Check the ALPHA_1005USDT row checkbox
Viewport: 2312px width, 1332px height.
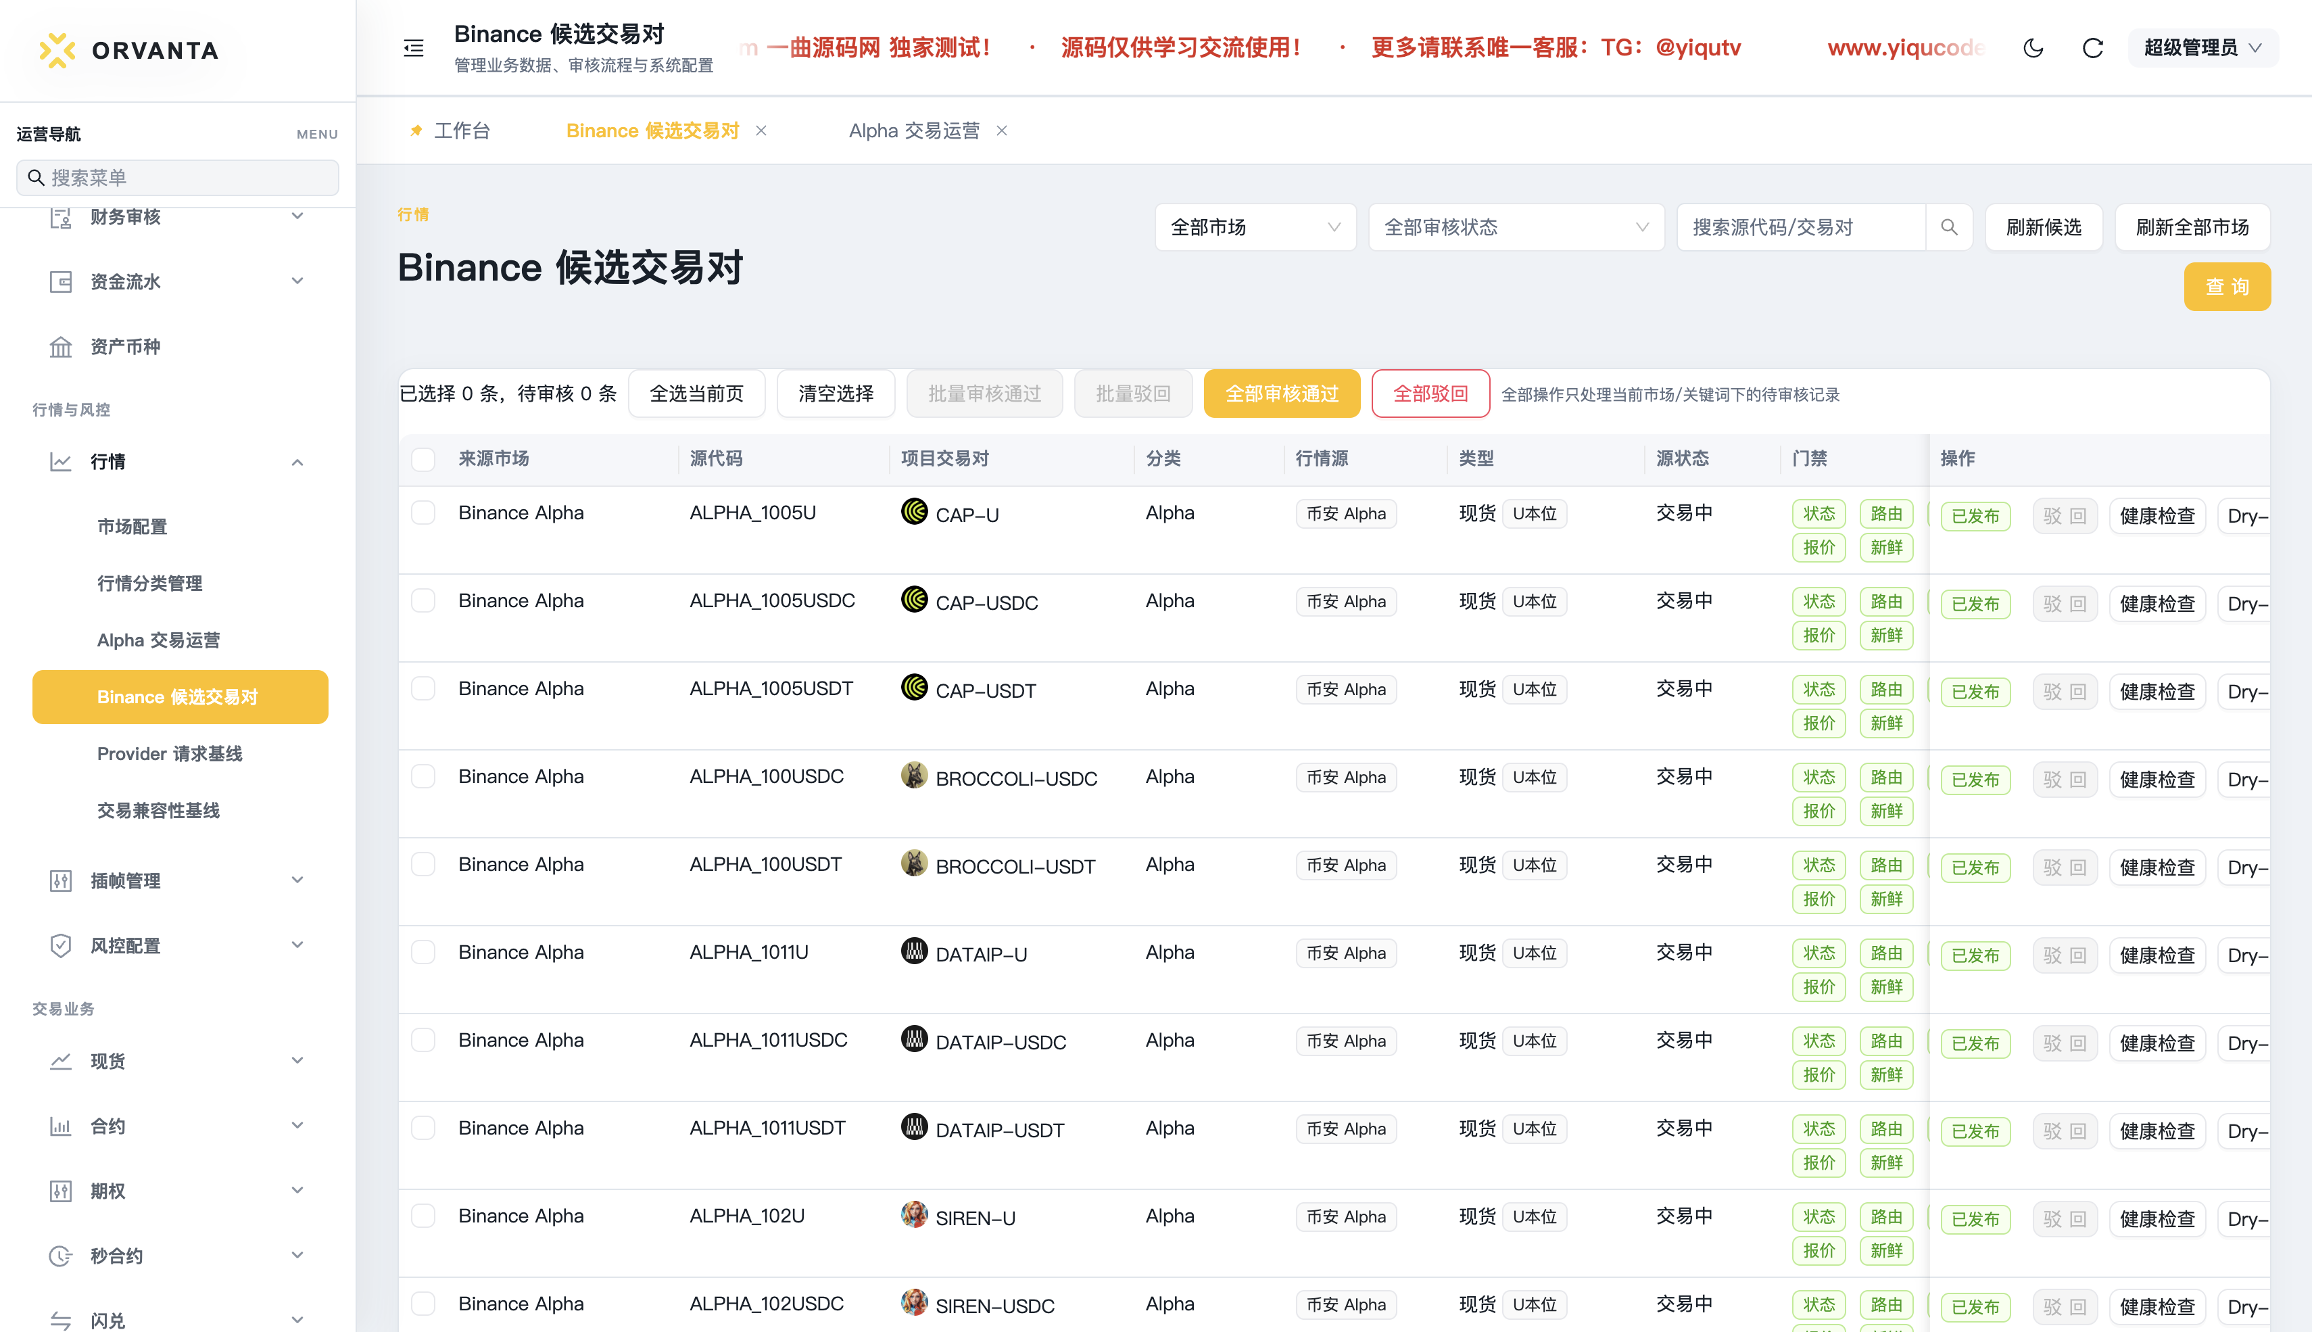tap(423, 688)
